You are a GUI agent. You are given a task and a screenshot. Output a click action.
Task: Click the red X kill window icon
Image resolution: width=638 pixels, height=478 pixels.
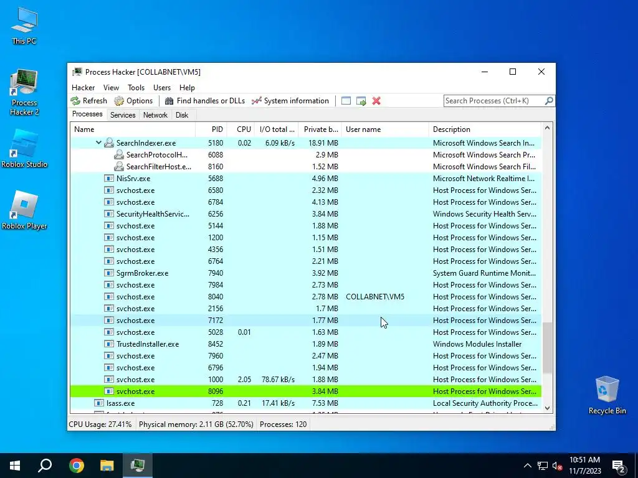pyautogui.click(x=376, y=101)
